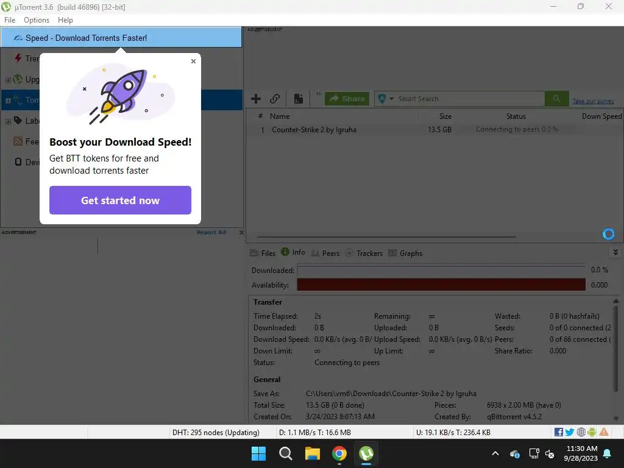Click the download speed D: 1.1 MB/s status

[315, 432]
